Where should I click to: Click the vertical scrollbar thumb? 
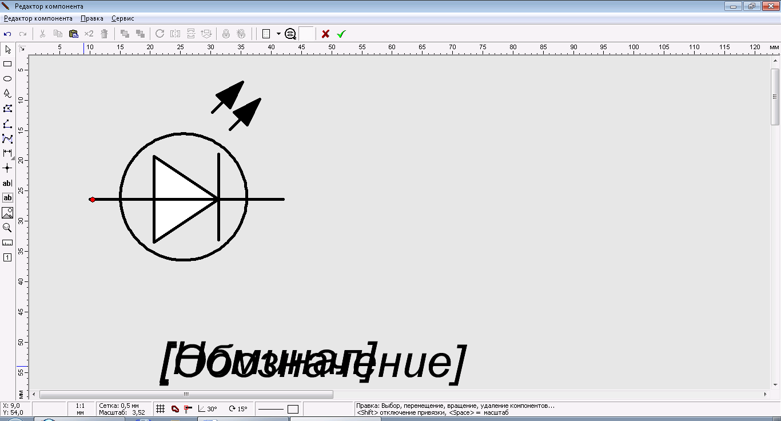click(x=775, y=96)
